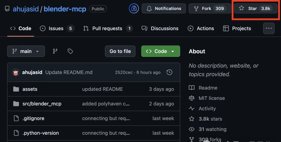
Task: Open the three-dot overflow menu for more tabs
Action: point(269,28)
